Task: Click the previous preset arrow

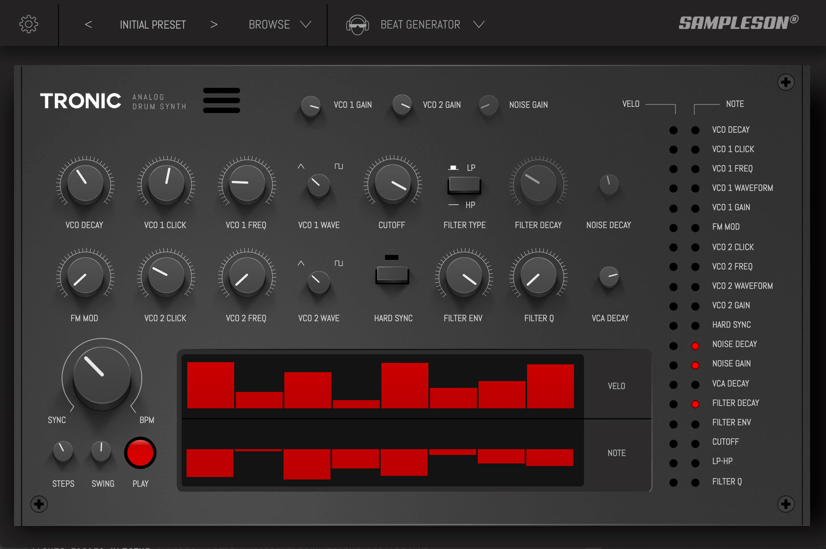Action: (x=89, y=25)
